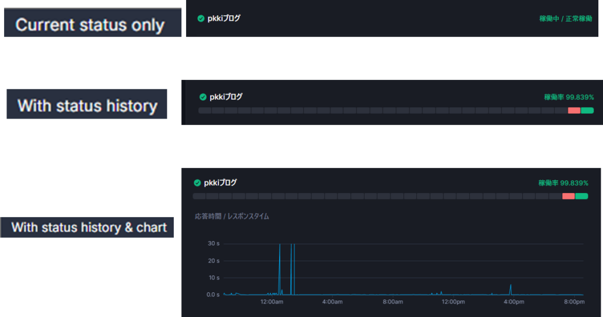
Task: Click pkkiブログ name in the top panel
Action: point(224,18)
